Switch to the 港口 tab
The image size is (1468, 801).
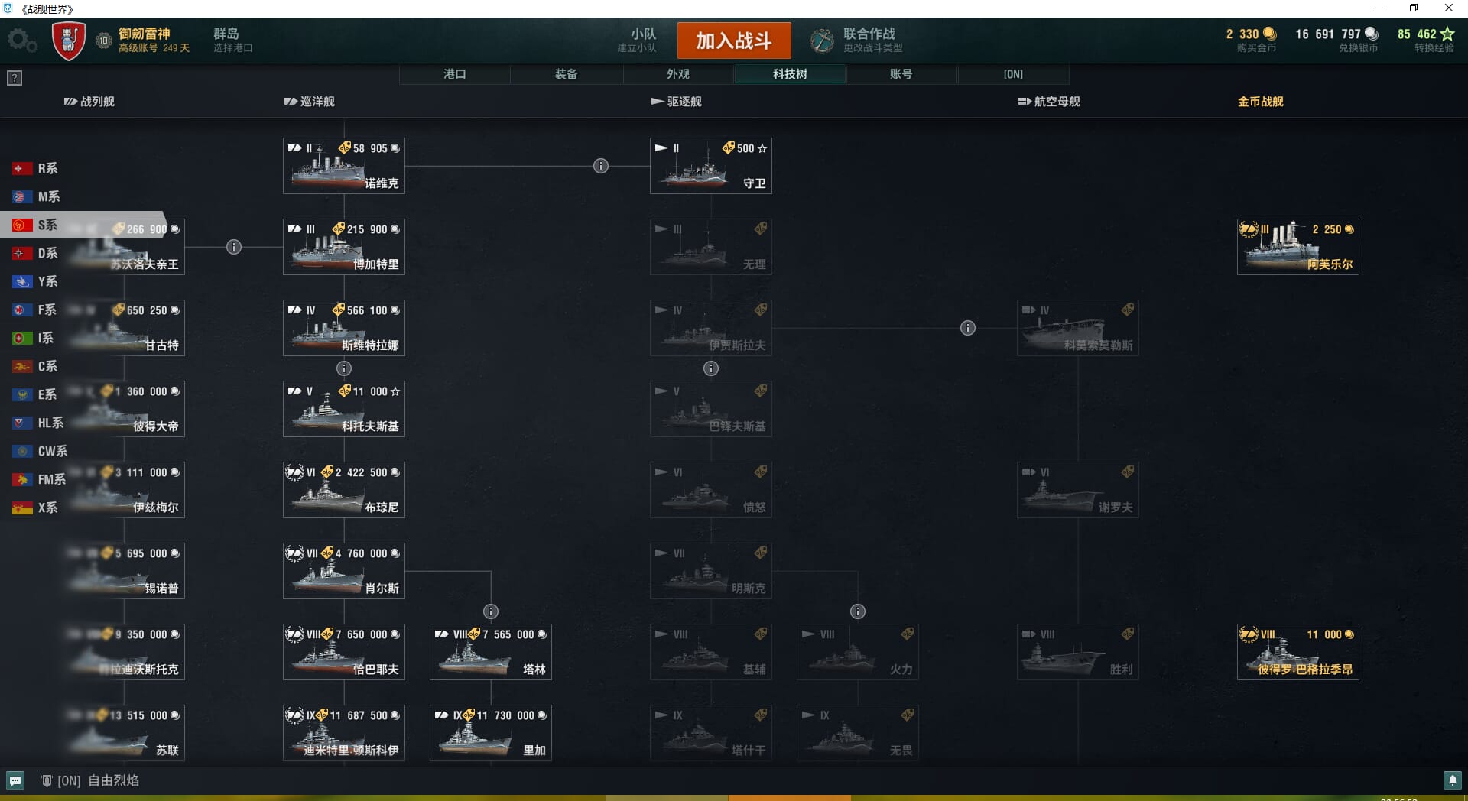click(x=455, y=74)
